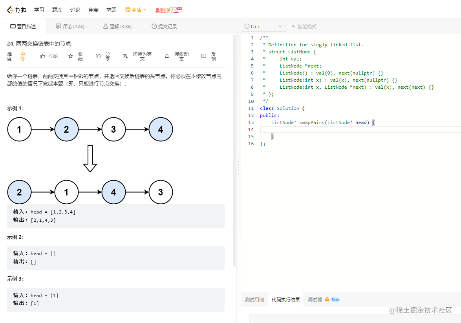Click the 'class Solution {' code line
Viewport: 461px width, 323px height.
282,108
